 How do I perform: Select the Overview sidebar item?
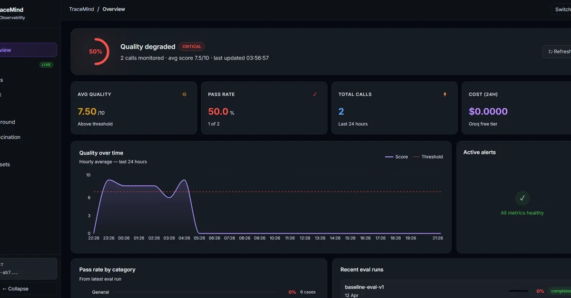point(28,50)
